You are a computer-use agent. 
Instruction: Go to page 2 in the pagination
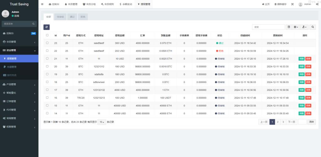278,122
